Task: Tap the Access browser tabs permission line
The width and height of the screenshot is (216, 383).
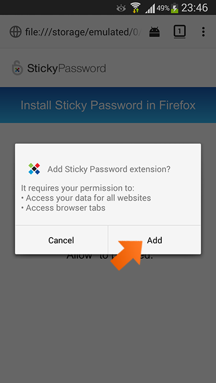Action: [63, 208]
